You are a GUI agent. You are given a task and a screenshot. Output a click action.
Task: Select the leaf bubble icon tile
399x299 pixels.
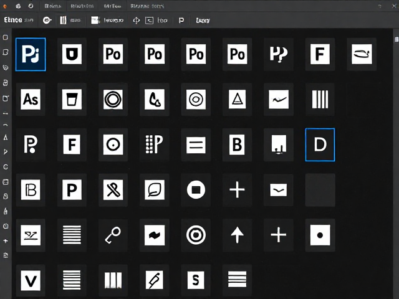155,190
